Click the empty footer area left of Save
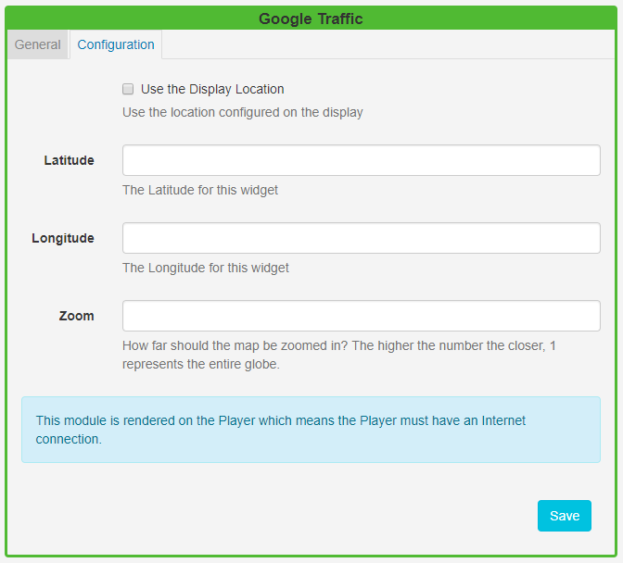The height and width of the screenshot is (563, 623). coord(278,516)
